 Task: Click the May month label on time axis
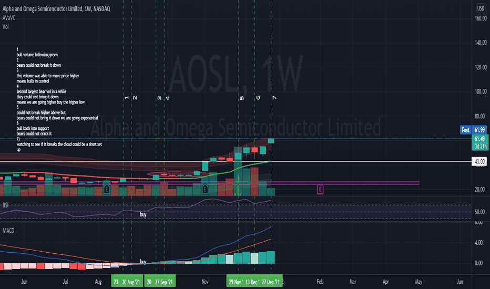pos(418,282)
